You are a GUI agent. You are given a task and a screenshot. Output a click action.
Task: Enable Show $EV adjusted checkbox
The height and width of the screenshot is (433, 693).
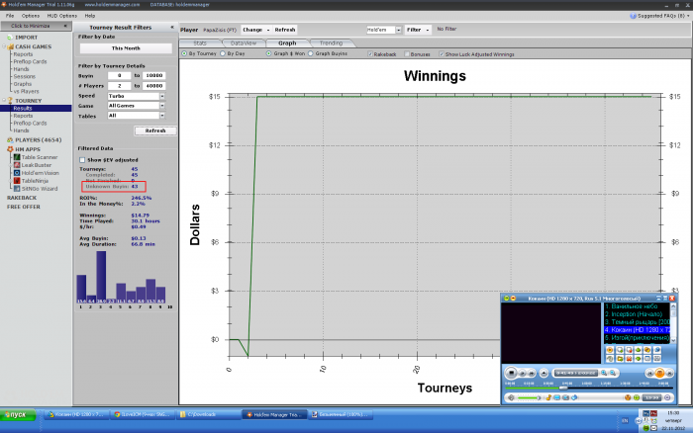(x=82, y=160)
